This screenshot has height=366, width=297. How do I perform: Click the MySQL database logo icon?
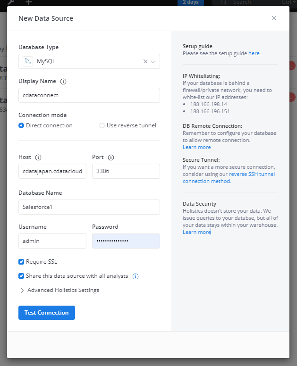(x=28, y=61)
